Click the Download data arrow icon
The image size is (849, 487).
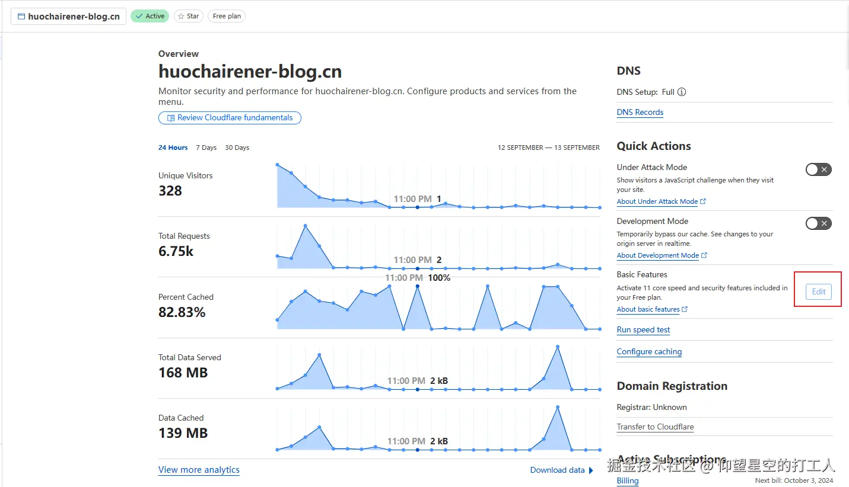pyautogui.click(x=591, y=470)
